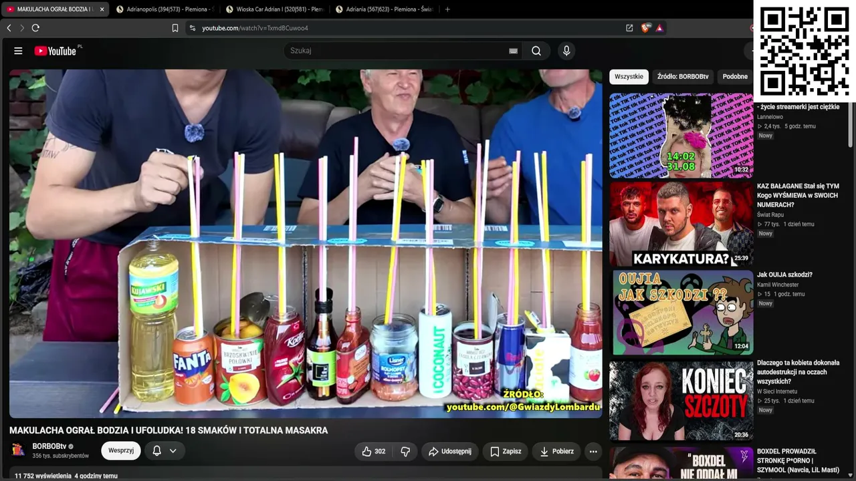Viewport: 856px width, 481px height.
Task: Click the 11 752 wyświetlenia description text
Action: click(x=66, y=476)
